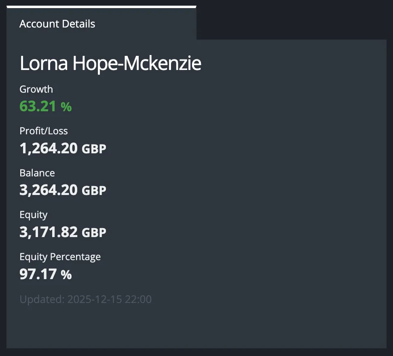Select the 1,264.20 profit amount
Image resolution: width=393 pixels, height=356 pixels.
point(49,148)
